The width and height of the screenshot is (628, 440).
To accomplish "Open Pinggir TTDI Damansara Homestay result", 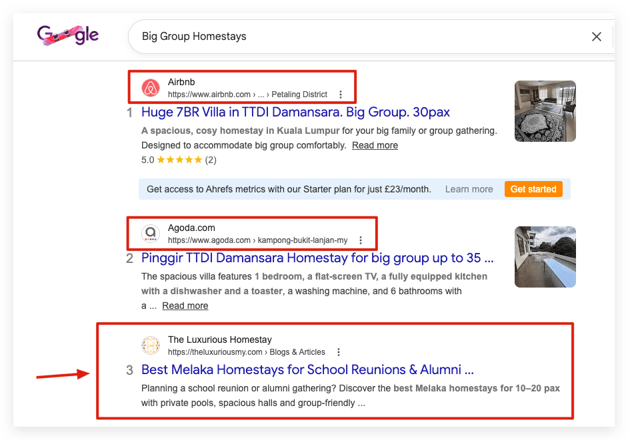I will click(317, 258).
